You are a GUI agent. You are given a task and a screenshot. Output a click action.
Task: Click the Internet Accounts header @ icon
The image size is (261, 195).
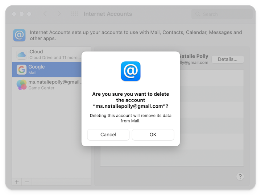(19, 35)
